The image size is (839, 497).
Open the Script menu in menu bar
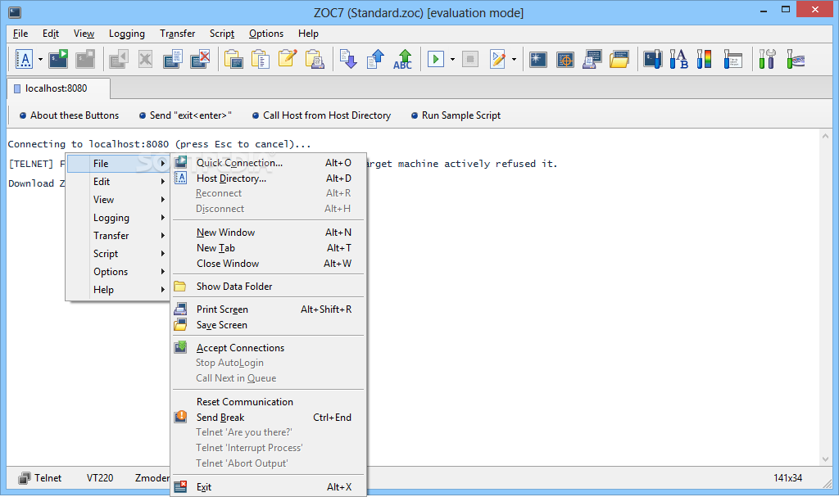pyautogui.click(x=222, y=34)
